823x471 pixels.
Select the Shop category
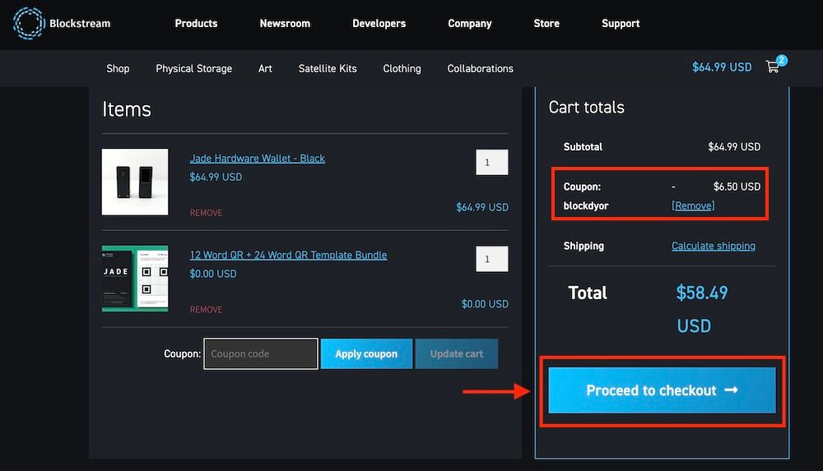pos(118,69)
